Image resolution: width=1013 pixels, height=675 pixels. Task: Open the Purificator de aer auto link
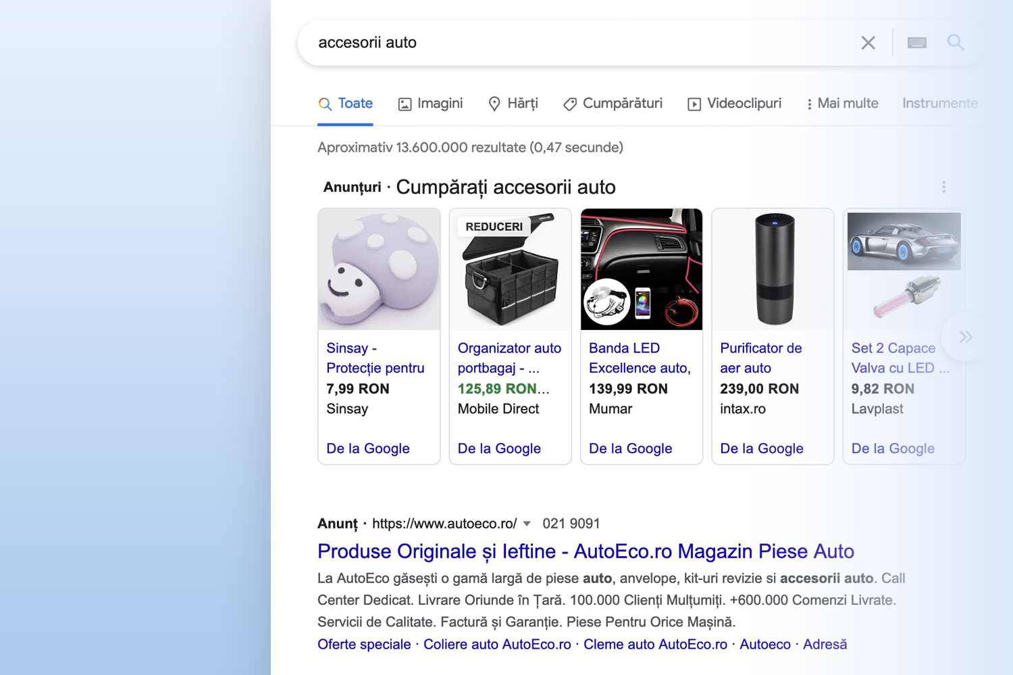coord(761,358)
